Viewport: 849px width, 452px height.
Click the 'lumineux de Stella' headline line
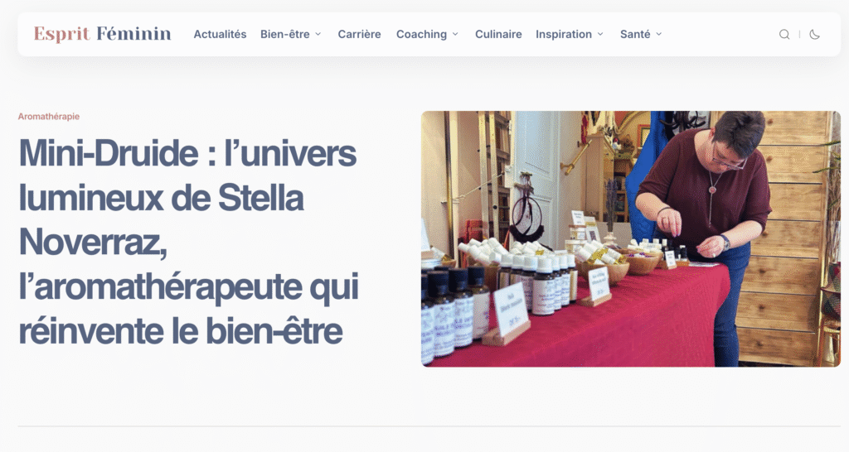coord(161,198)
